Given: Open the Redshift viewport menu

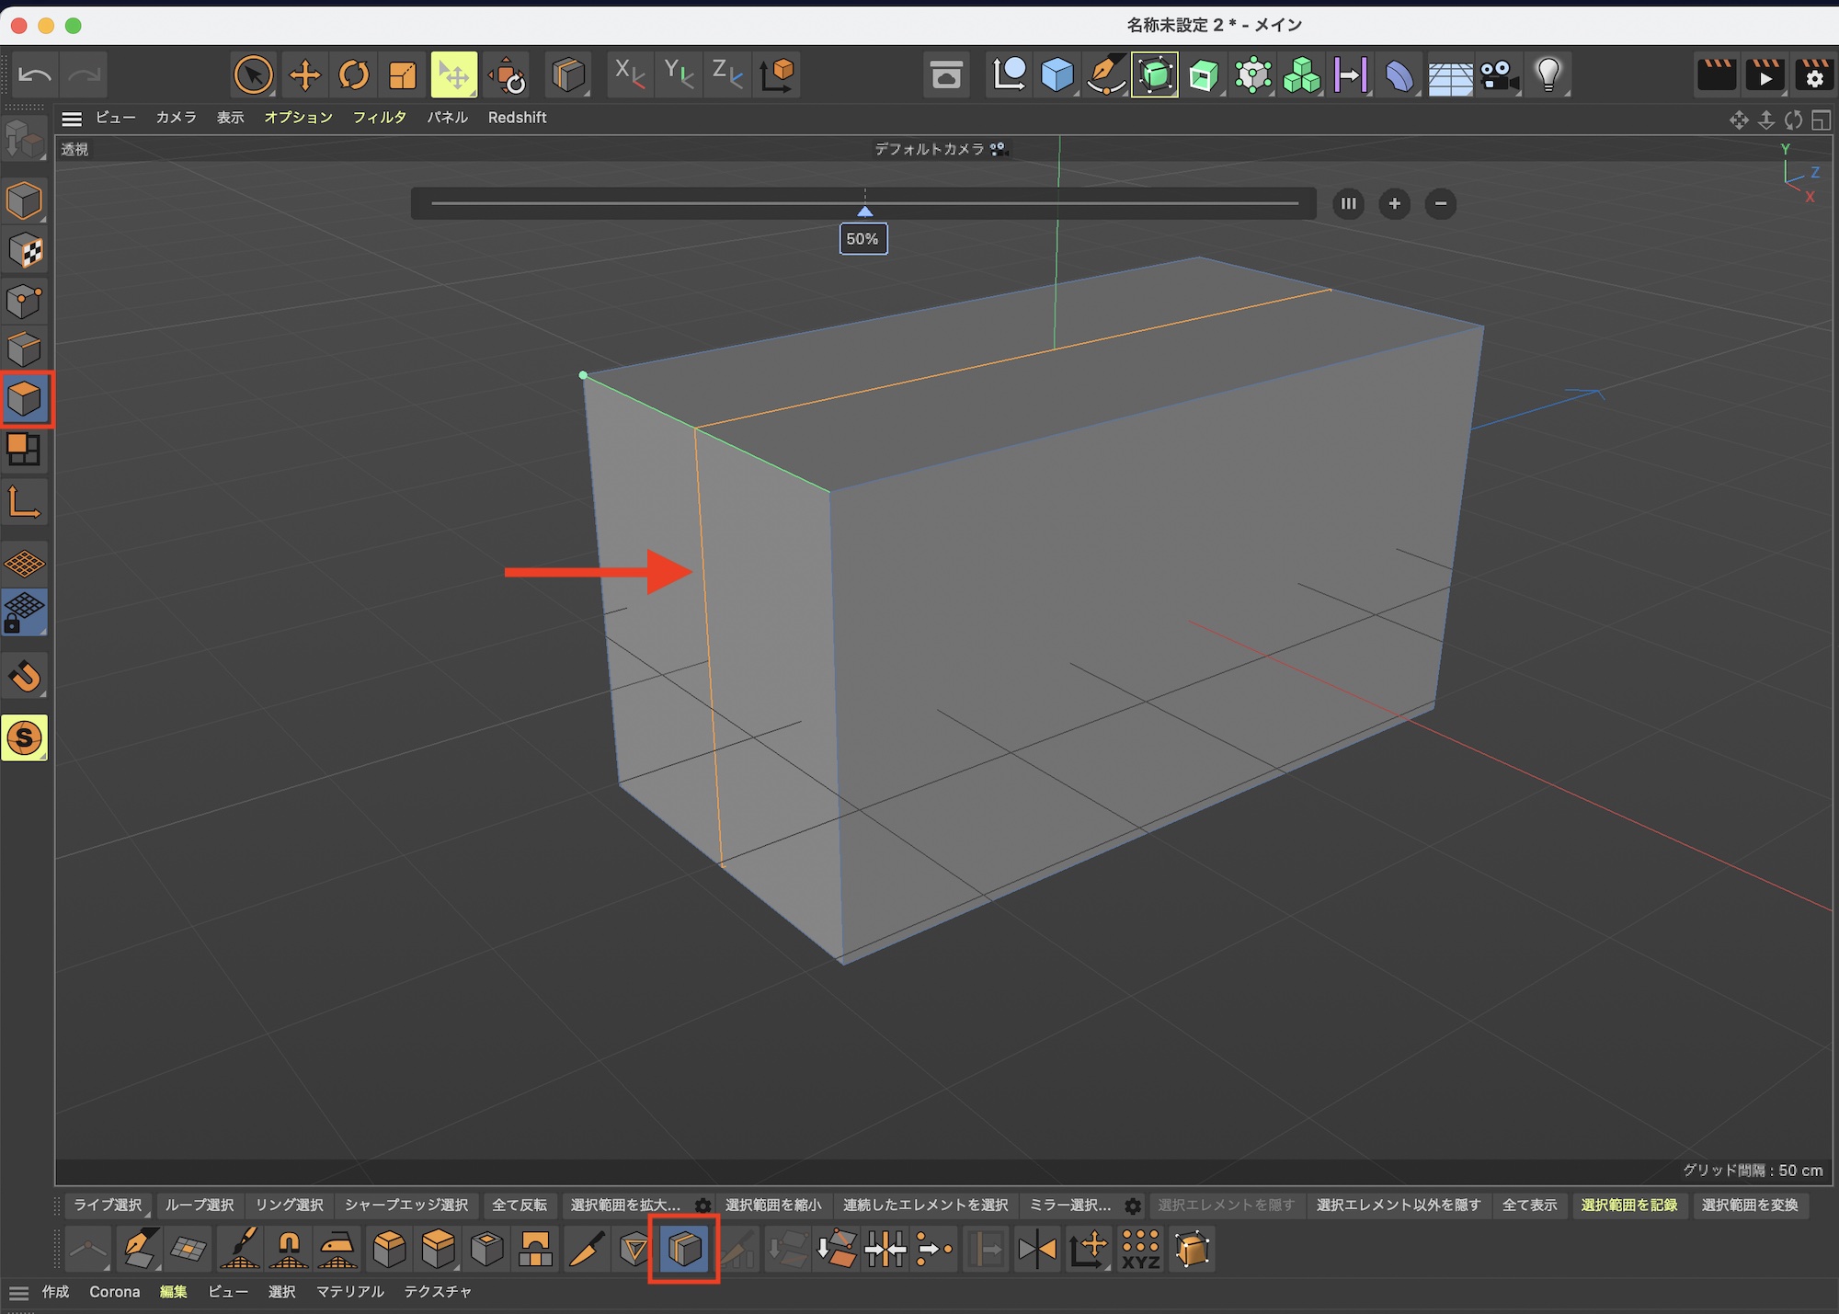Looking at the screenshot, I should pyautogui.click(x=517, y=118).
